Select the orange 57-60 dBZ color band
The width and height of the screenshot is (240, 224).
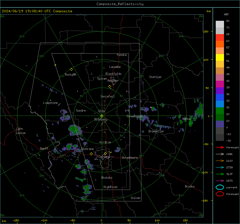(220, 44)
